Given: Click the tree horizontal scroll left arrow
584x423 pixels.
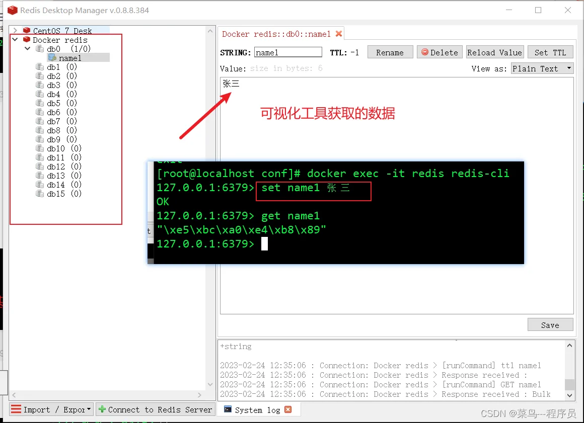Looking at the screenshot, I should pyautogui.click(x=14, y=395).
